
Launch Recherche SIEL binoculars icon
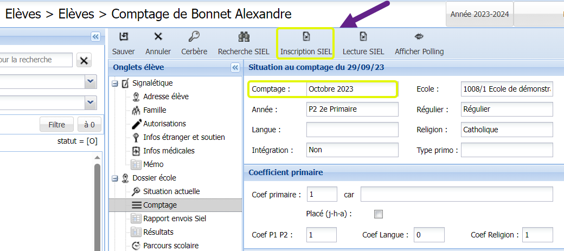(x=243, y=37)
